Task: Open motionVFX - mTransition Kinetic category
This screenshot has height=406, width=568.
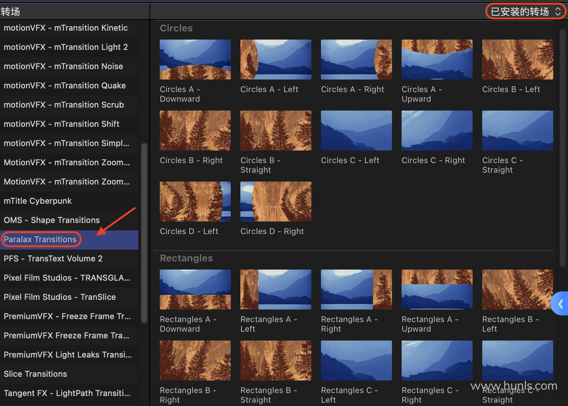Action: pyautogui.click(x=66, y=28)
